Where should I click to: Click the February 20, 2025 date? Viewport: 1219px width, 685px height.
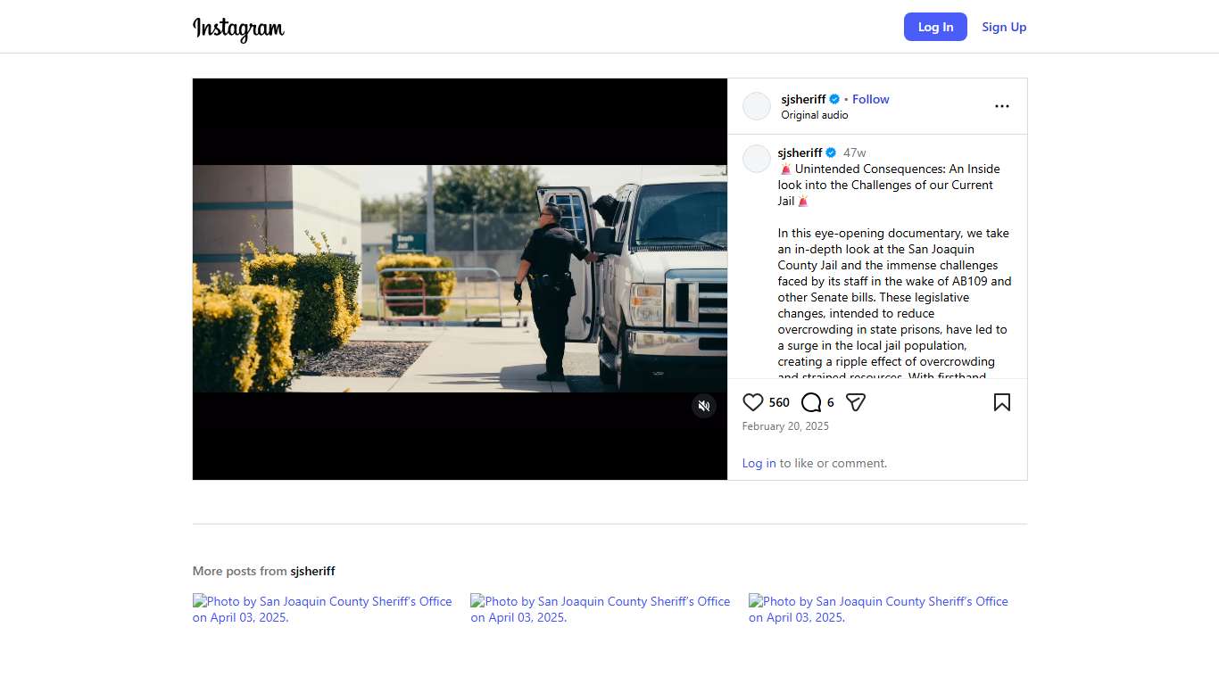[x=785, y=426]
